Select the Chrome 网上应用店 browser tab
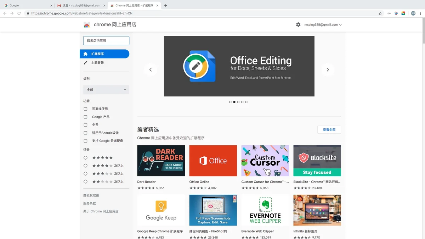Viewport: 425px width, 239px height. 135,6
